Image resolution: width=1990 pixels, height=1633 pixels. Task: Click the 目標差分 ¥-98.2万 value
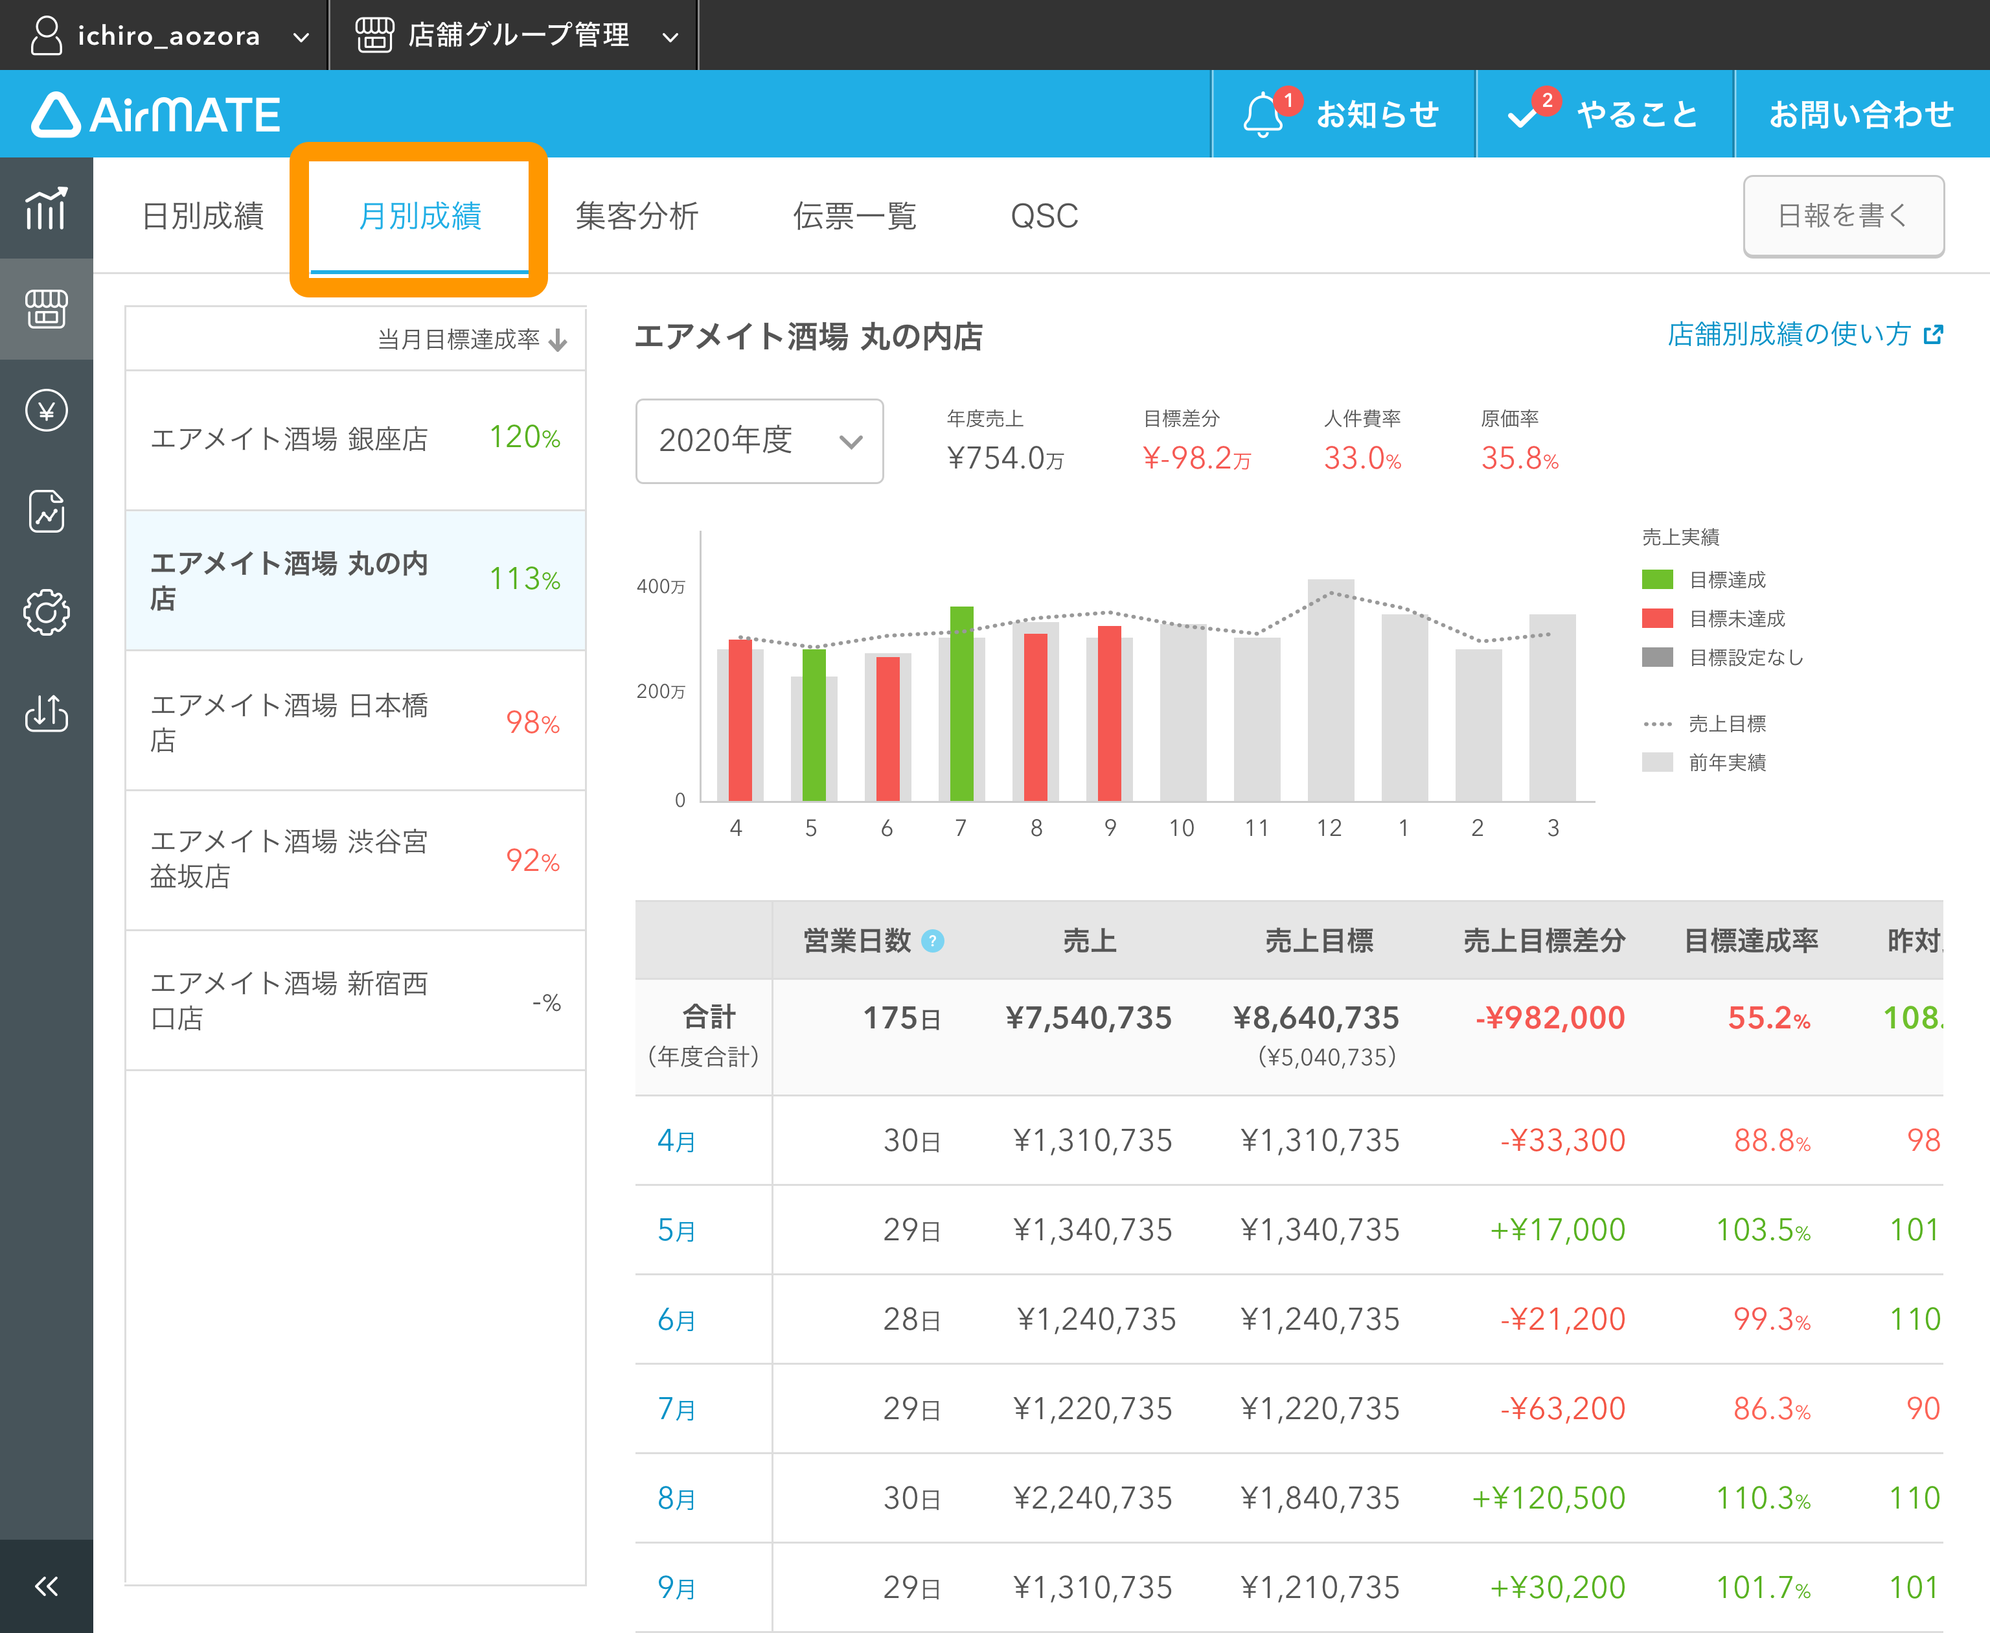(x=1196, y=458)
